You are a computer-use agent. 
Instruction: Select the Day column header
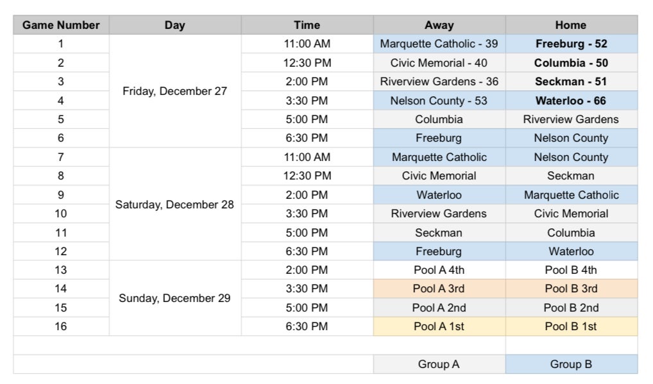click(x=174, y=25)
